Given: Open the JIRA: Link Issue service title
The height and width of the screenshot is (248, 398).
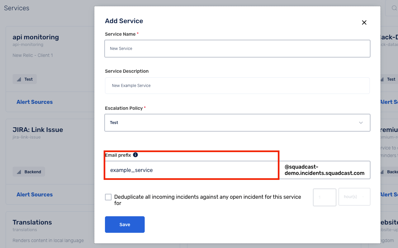Looking at the screenshot, I should pos(38,130).
